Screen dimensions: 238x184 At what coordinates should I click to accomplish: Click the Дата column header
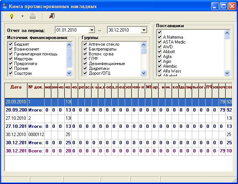click(16, 87)
